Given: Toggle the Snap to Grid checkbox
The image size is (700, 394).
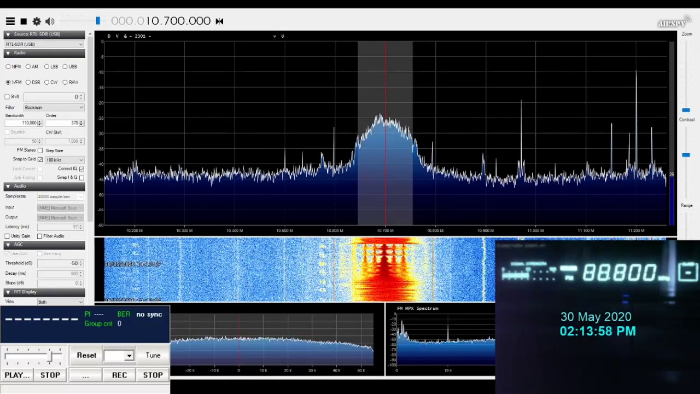Looking at the screenshot, I should (40, 159).
